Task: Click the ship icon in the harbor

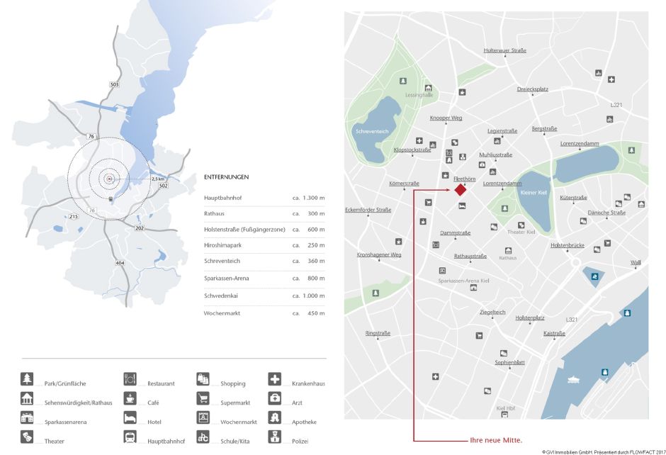Action: click(572, 381)
